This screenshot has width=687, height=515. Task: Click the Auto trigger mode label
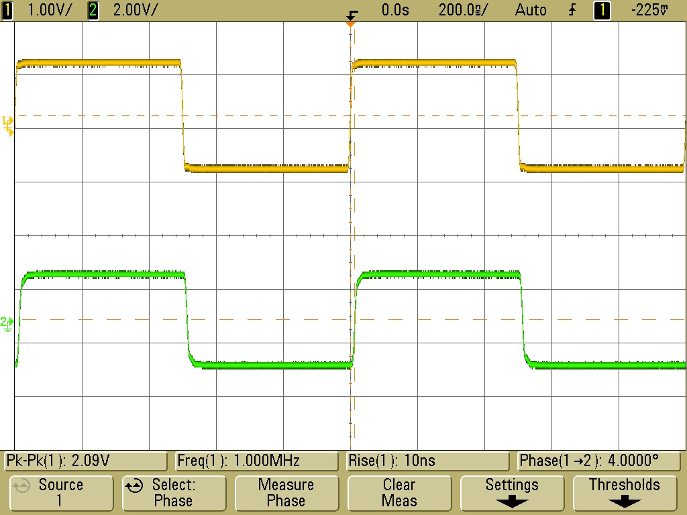(x=531, y=10)
